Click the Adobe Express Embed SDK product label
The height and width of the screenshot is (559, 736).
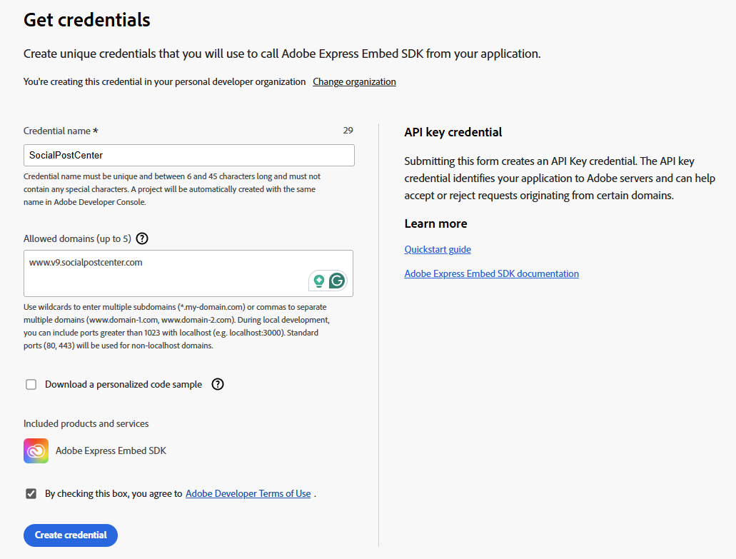click(111, 451)
